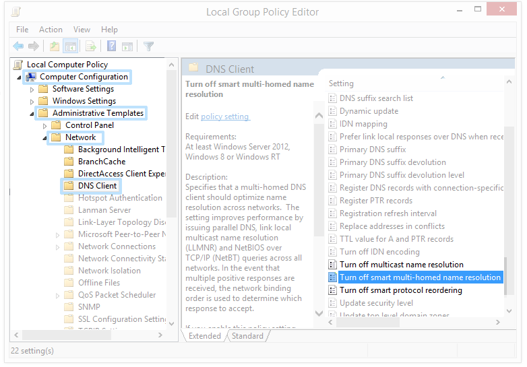
Task: Switch to the Standard tab
Action: point(247,336)
